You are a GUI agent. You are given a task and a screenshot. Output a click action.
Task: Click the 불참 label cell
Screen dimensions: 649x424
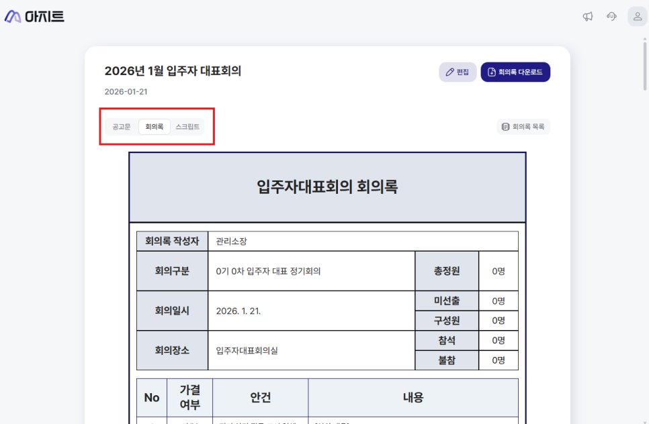(x=447, y=360)
